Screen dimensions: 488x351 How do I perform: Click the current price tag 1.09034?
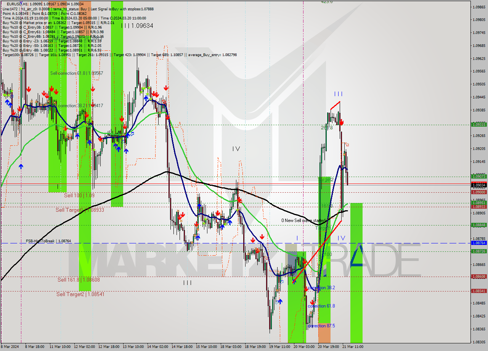coord(479,185)
